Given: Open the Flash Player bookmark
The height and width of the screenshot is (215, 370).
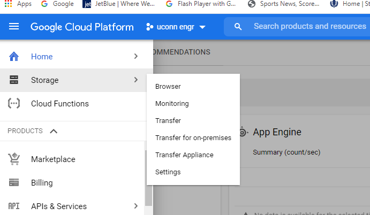Looking at the screenshot, I should pos(201,4).
